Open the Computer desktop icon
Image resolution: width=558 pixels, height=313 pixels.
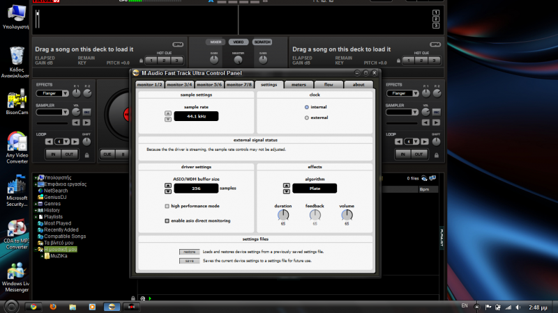pyautogui.click(x=16, y=17)
